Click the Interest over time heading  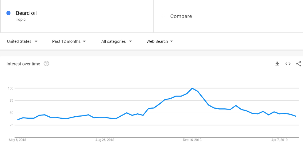point(23,64)
